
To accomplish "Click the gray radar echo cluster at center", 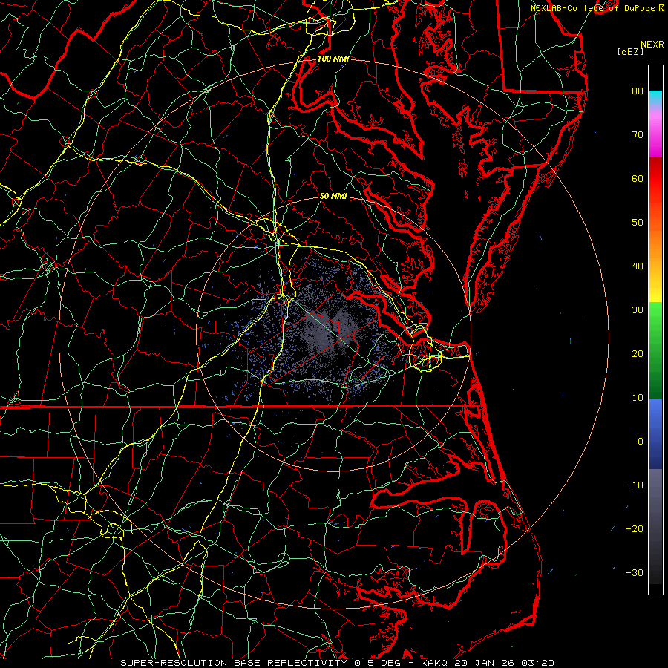I will (x=327, y=330).
